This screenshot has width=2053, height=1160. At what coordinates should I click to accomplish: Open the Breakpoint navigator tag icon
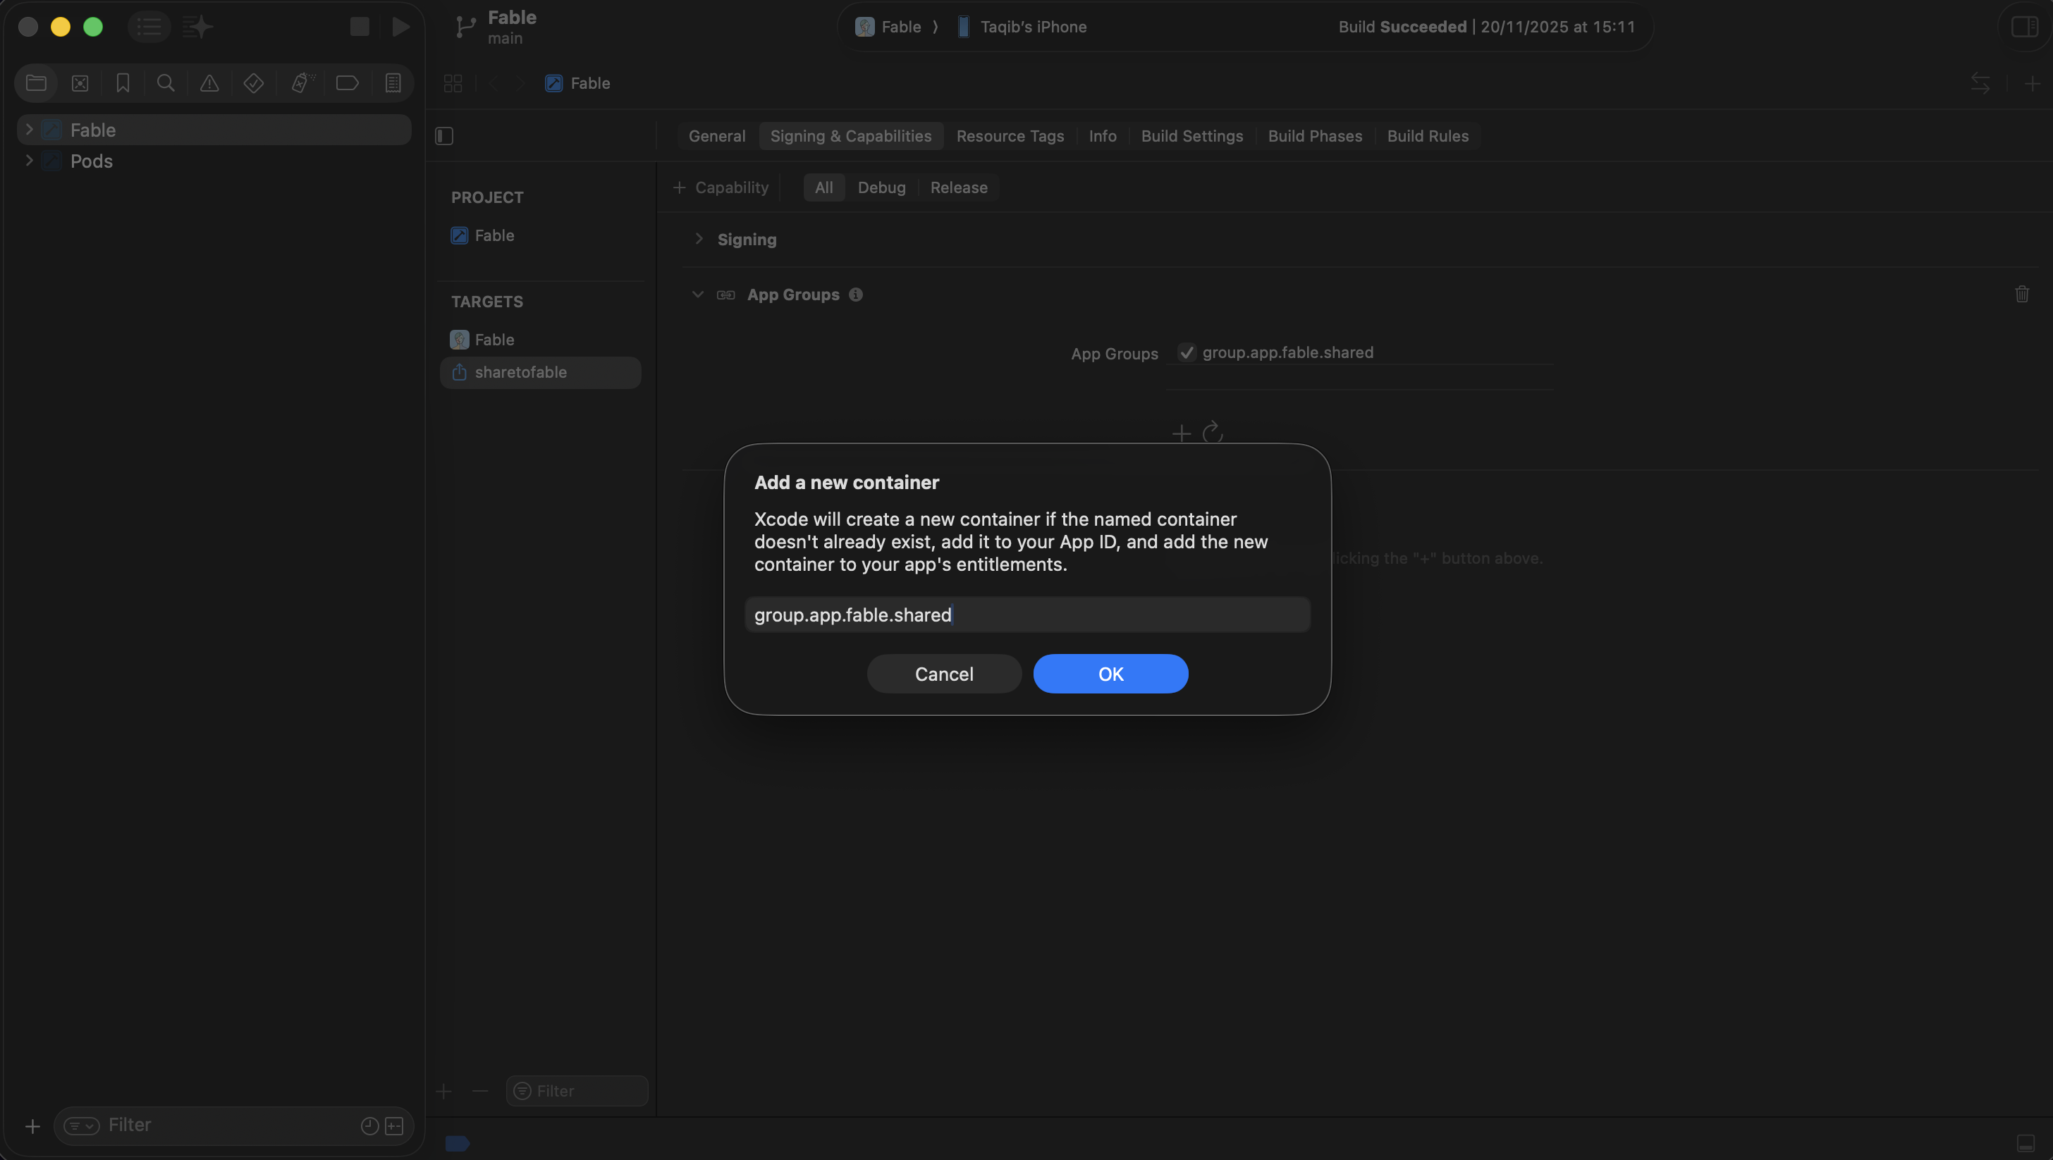click(347, 83)
